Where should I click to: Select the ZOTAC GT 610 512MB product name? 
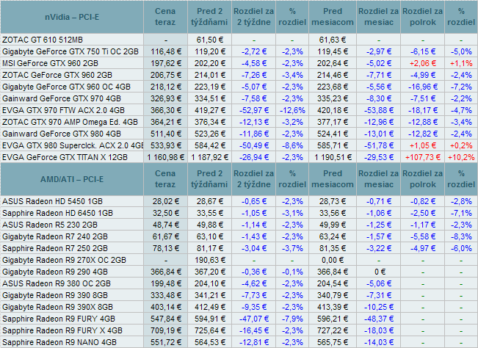42,39
